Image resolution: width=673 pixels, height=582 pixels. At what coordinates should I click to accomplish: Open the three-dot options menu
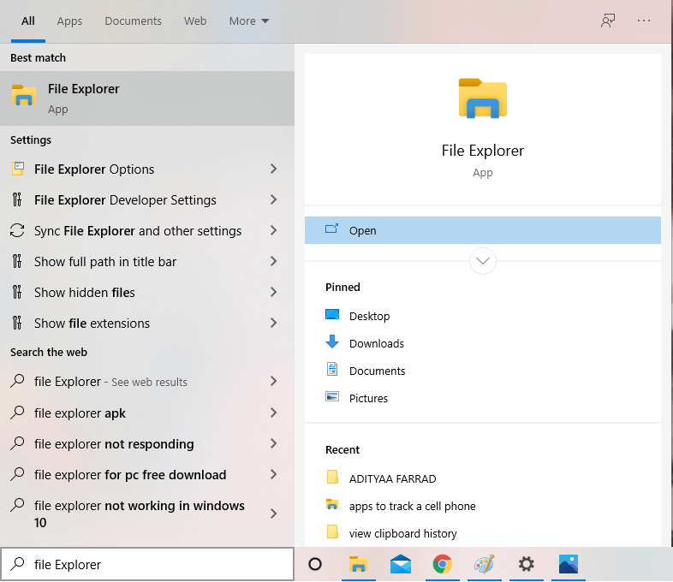coord(644,21)
